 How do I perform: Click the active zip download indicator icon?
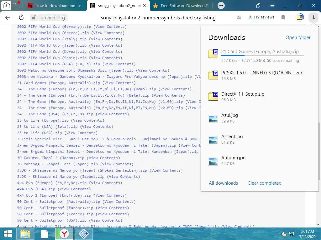300,17
